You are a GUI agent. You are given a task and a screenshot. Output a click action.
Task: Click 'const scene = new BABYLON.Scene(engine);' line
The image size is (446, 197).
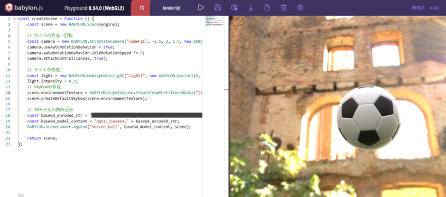74,24
